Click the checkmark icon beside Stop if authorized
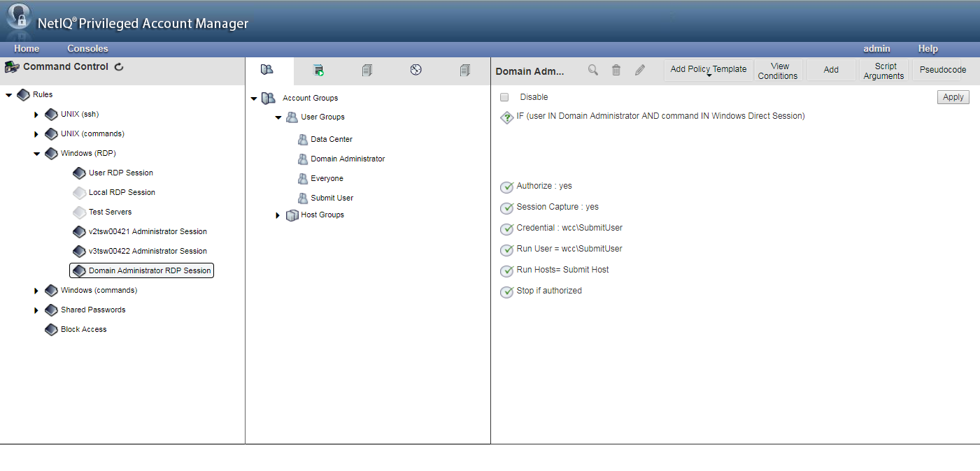The width and height of the screenshot is (980, 471). click(507, 292)
